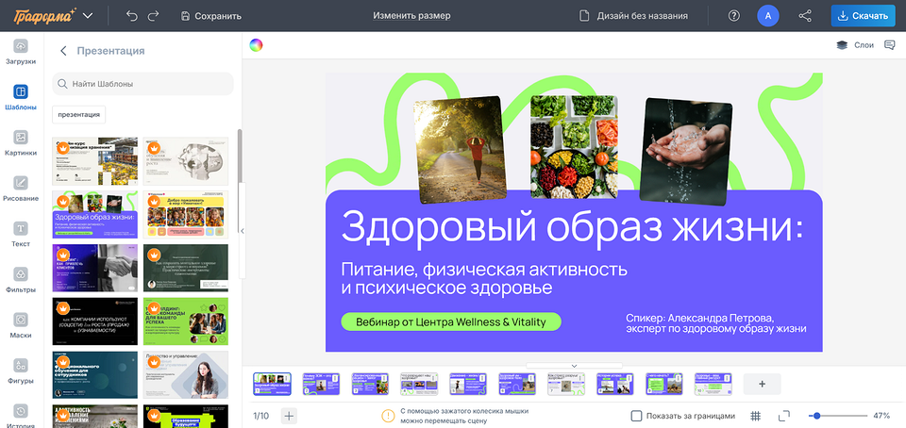Open the Фигуры shapes panel
Viewport: 906px width, 428px height.
pos(21,370)
